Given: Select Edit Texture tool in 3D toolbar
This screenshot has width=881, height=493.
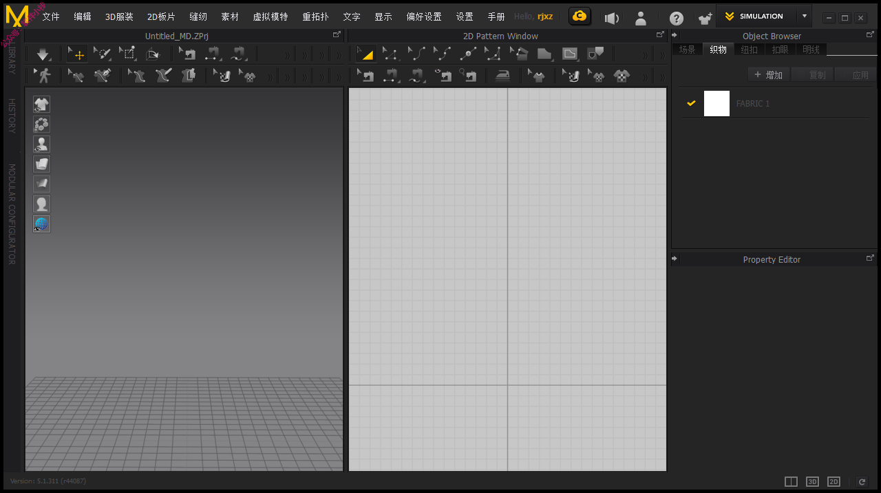Looking at the screenshot, I should (222, 76).
